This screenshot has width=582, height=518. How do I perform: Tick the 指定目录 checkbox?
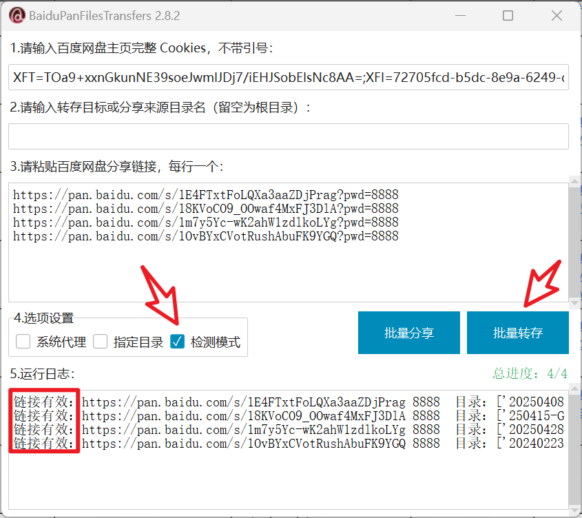[x=101, y=342]
